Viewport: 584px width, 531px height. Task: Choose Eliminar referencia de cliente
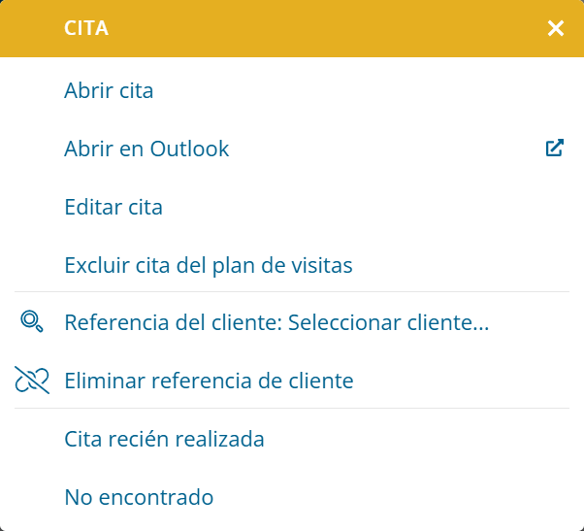(292, 381)
